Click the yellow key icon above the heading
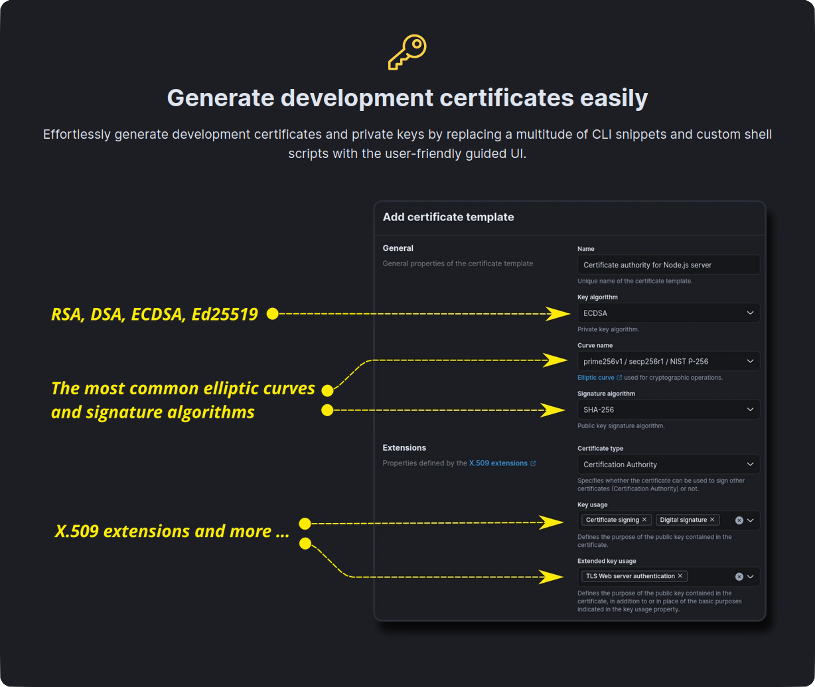The width and height of the screenshot is (815, 687). [x=407, y=52]
